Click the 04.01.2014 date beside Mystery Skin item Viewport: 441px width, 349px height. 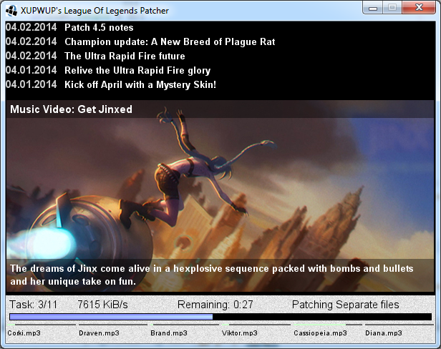pyautogui.click(x=31, y=84)
